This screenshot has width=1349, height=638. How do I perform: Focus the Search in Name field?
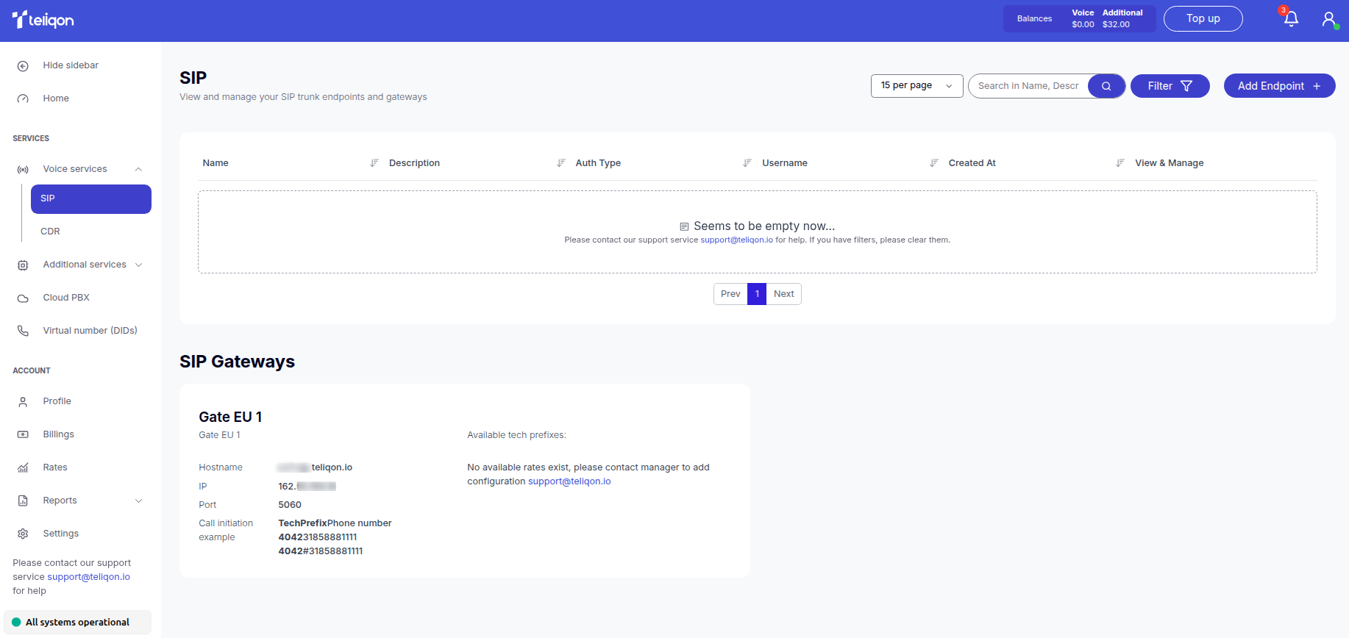(x=1028, y=86)
